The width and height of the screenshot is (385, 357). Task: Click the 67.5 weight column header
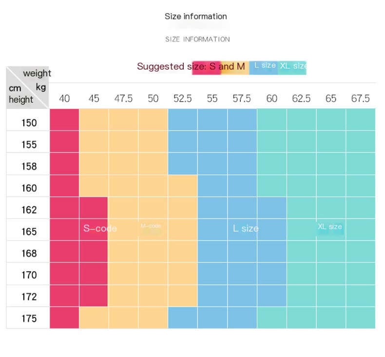[360, 99]
